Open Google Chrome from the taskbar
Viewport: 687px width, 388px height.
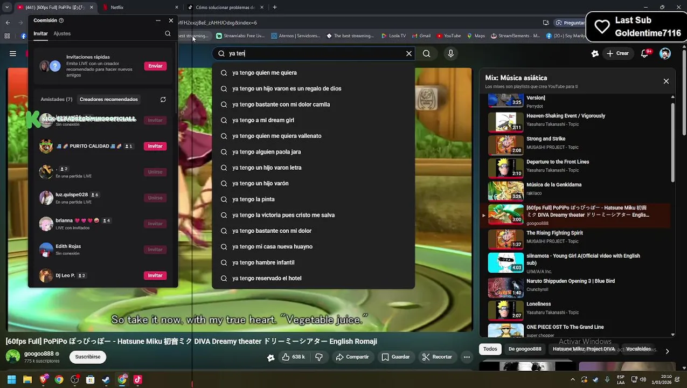[x=59, y=379]
